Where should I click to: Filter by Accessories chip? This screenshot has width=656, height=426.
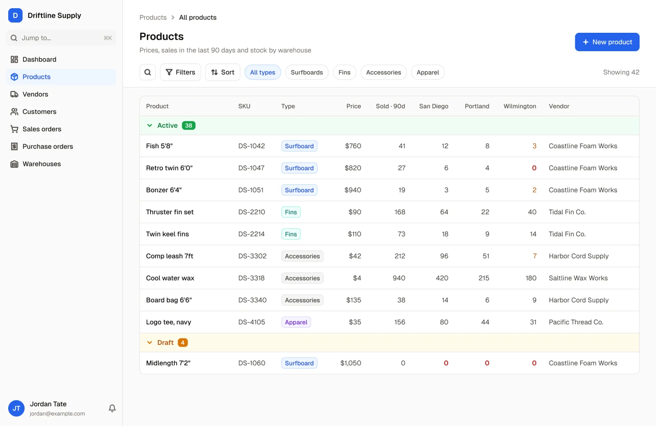(x=383, y=72)
